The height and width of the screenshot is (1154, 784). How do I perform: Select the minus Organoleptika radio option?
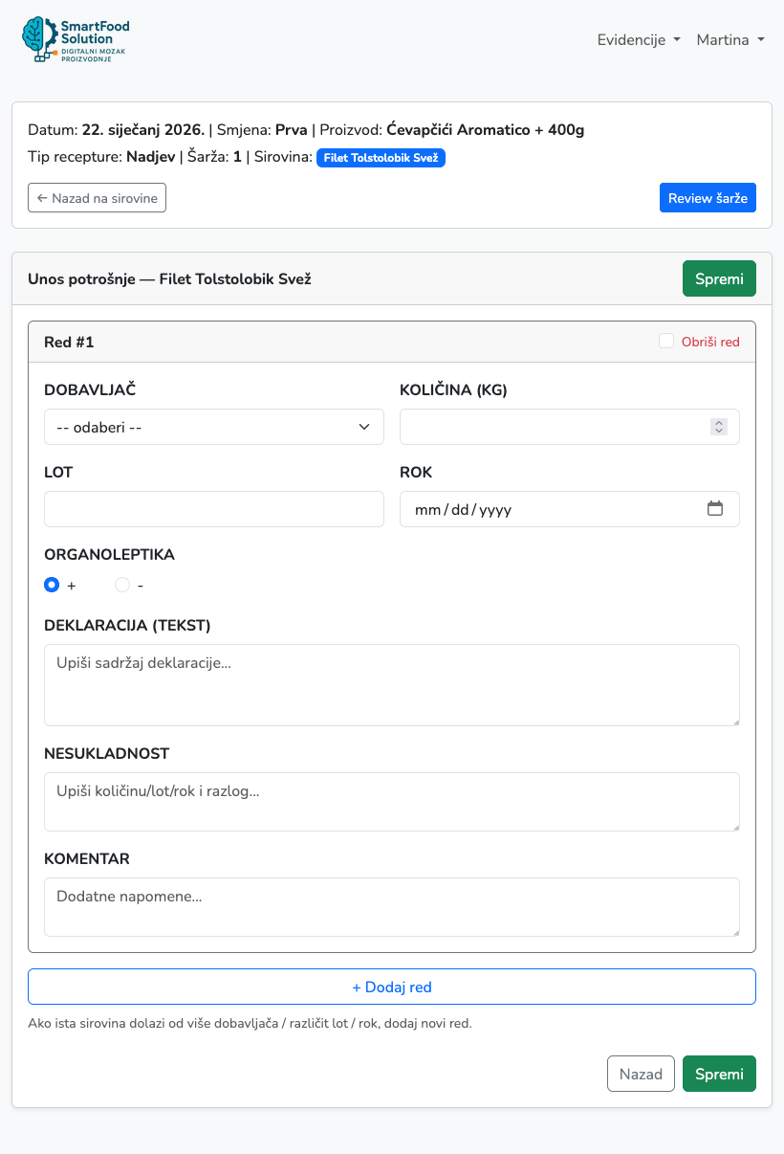click(x=122, y=585)
